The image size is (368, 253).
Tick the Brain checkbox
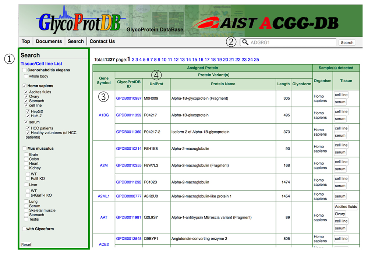coord(26,154)
